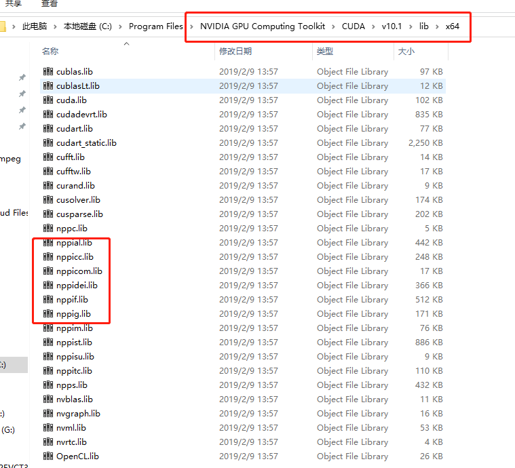Click the cublas.lib file icon
The image size is (515, 468).
[47, 72]
